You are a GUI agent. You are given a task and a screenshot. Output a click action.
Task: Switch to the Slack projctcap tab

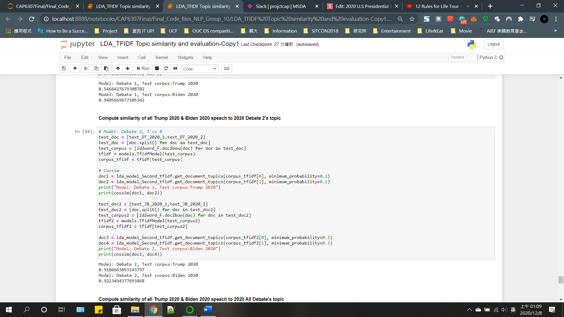point(281,6)
